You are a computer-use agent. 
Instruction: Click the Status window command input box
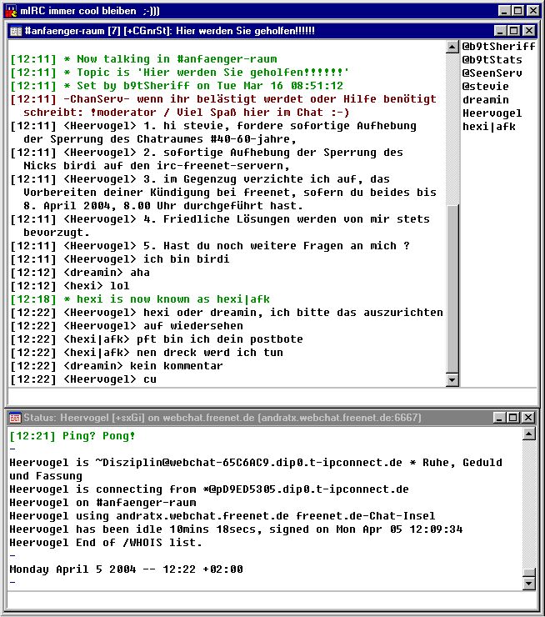coord(272,600)
